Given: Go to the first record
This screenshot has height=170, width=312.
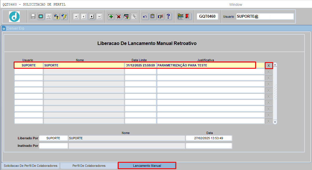Looking at the screenshot, I should 76,16.
